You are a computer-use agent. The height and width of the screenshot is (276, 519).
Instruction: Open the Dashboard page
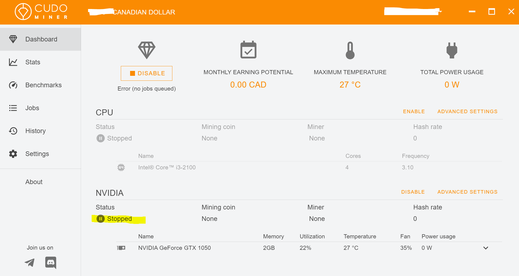[x=40, y=39]
